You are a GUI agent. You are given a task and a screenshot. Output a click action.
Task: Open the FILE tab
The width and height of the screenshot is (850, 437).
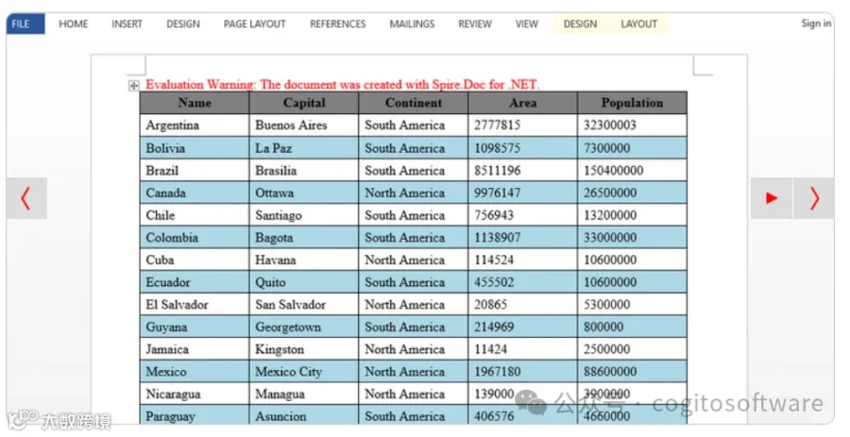click(x=25, y=24)
